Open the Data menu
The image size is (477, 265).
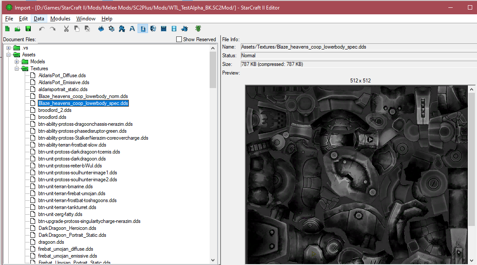coord(39,19)
